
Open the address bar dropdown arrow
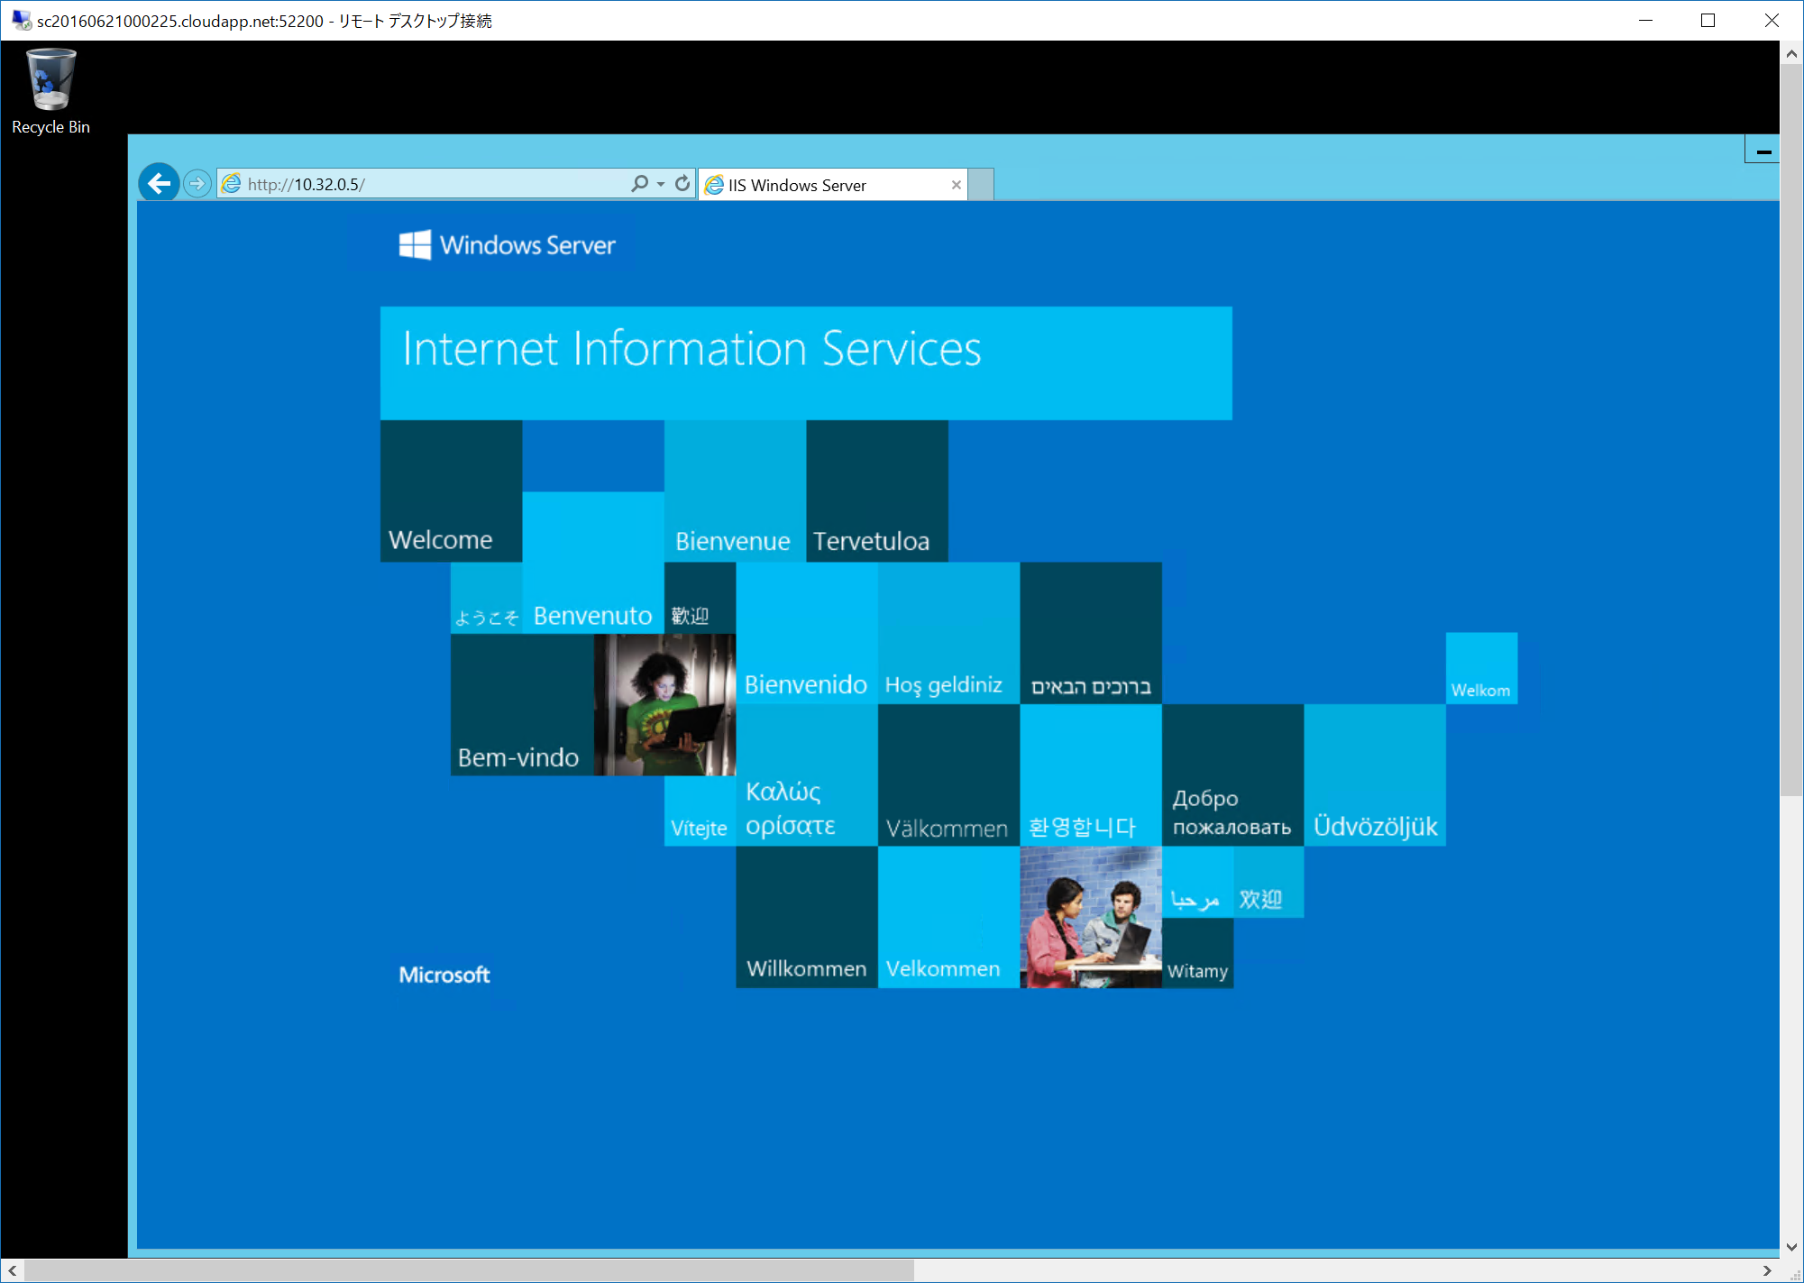click(x=661, y=184)
